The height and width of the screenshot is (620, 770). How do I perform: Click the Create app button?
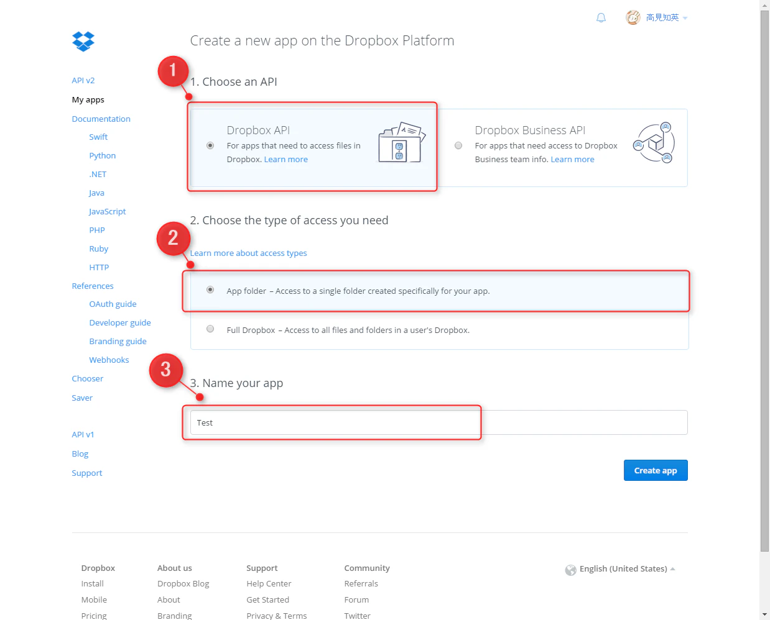[656, 470]
